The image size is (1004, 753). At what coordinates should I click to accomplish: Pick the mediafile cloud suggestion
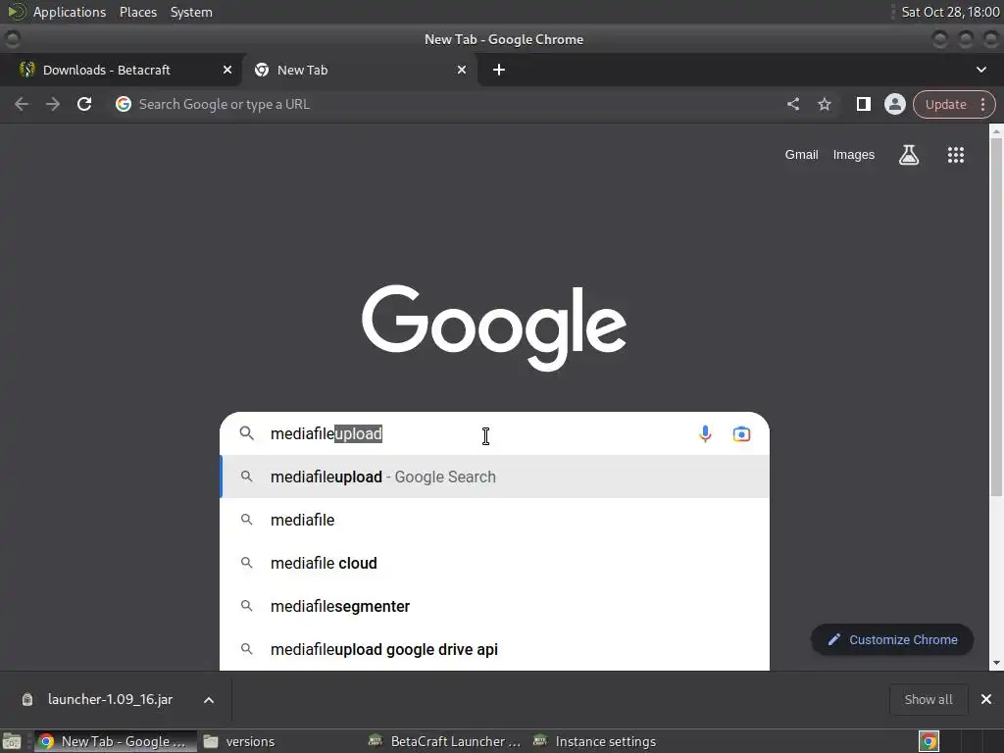coord(494,563)
